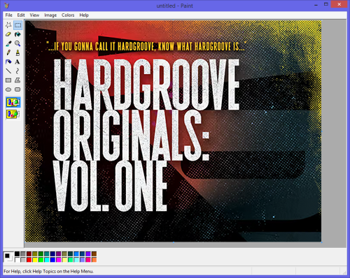Open the File menu
350x278 pixels.
[x=9, y=15]
